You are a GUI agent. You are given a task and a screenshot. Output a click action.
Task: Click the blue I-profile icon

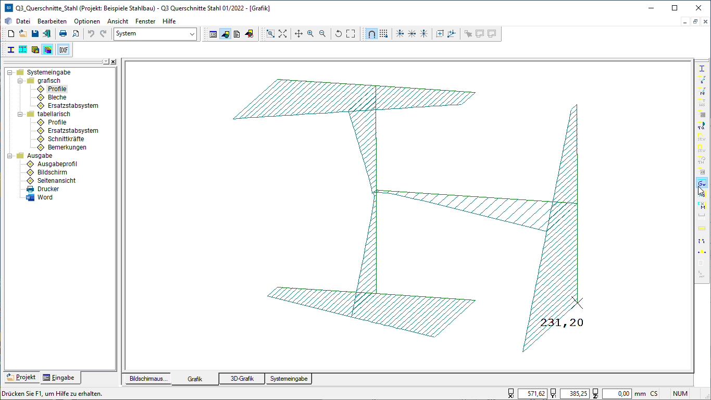[x=11, y=49]
